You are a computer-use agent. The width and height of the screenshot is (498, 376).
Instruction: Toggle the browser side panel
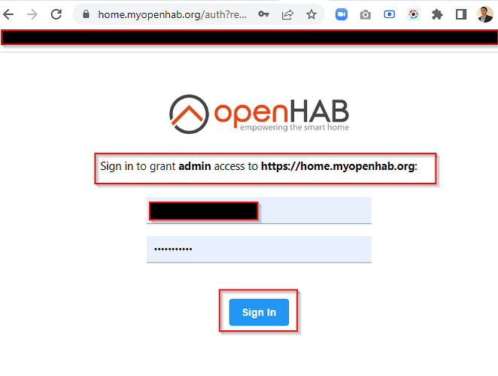pyautogui.click(x=461, y=14)
